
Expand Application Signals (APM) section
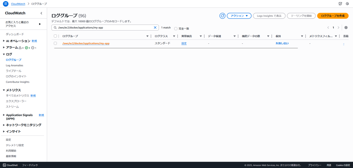[x=4, y=115]
